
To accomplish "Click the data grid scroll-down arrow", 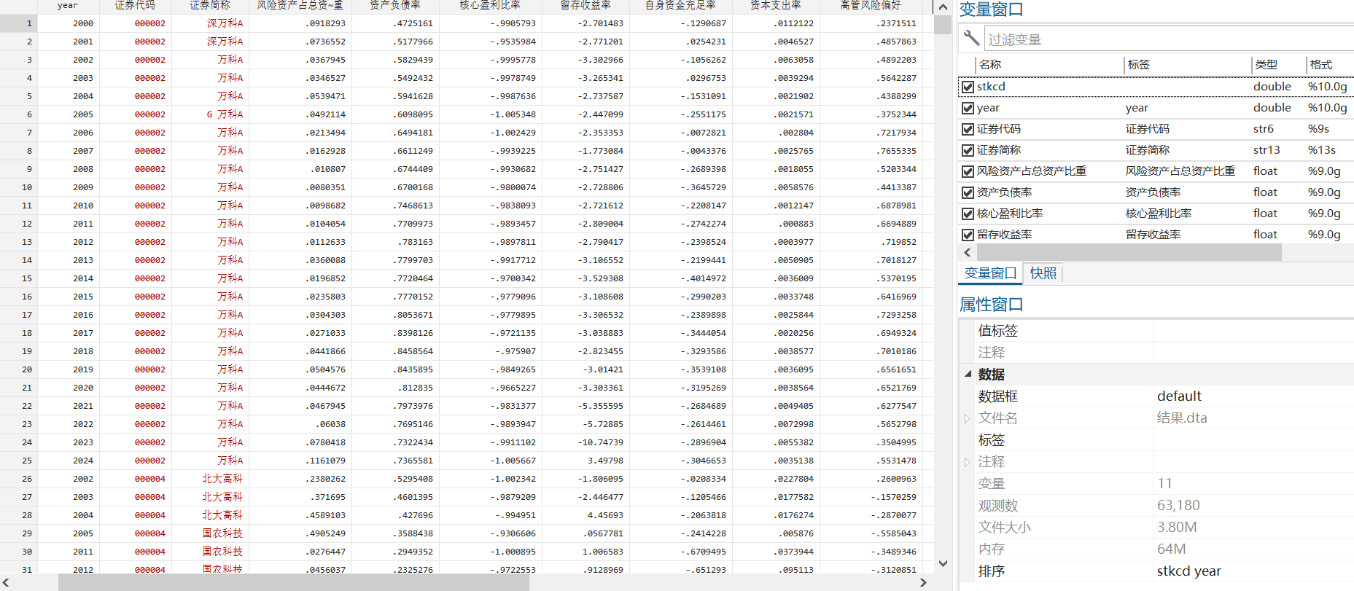I will coord(943,563).
